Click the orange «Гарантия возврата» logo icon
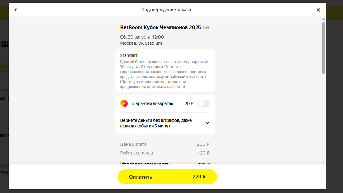 point(124,103)
